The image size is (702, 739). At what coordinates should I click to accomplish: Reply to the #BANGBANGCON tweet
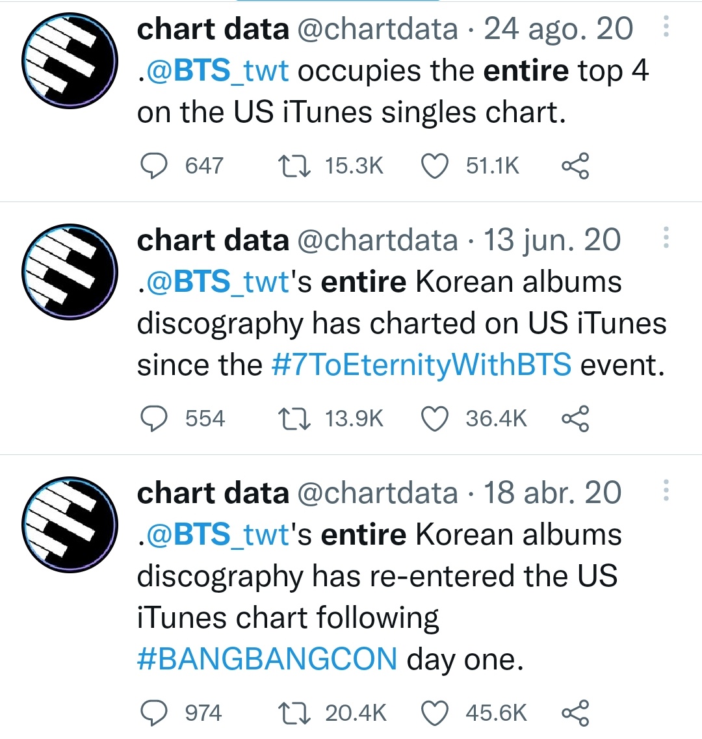[x=153, y=712]
